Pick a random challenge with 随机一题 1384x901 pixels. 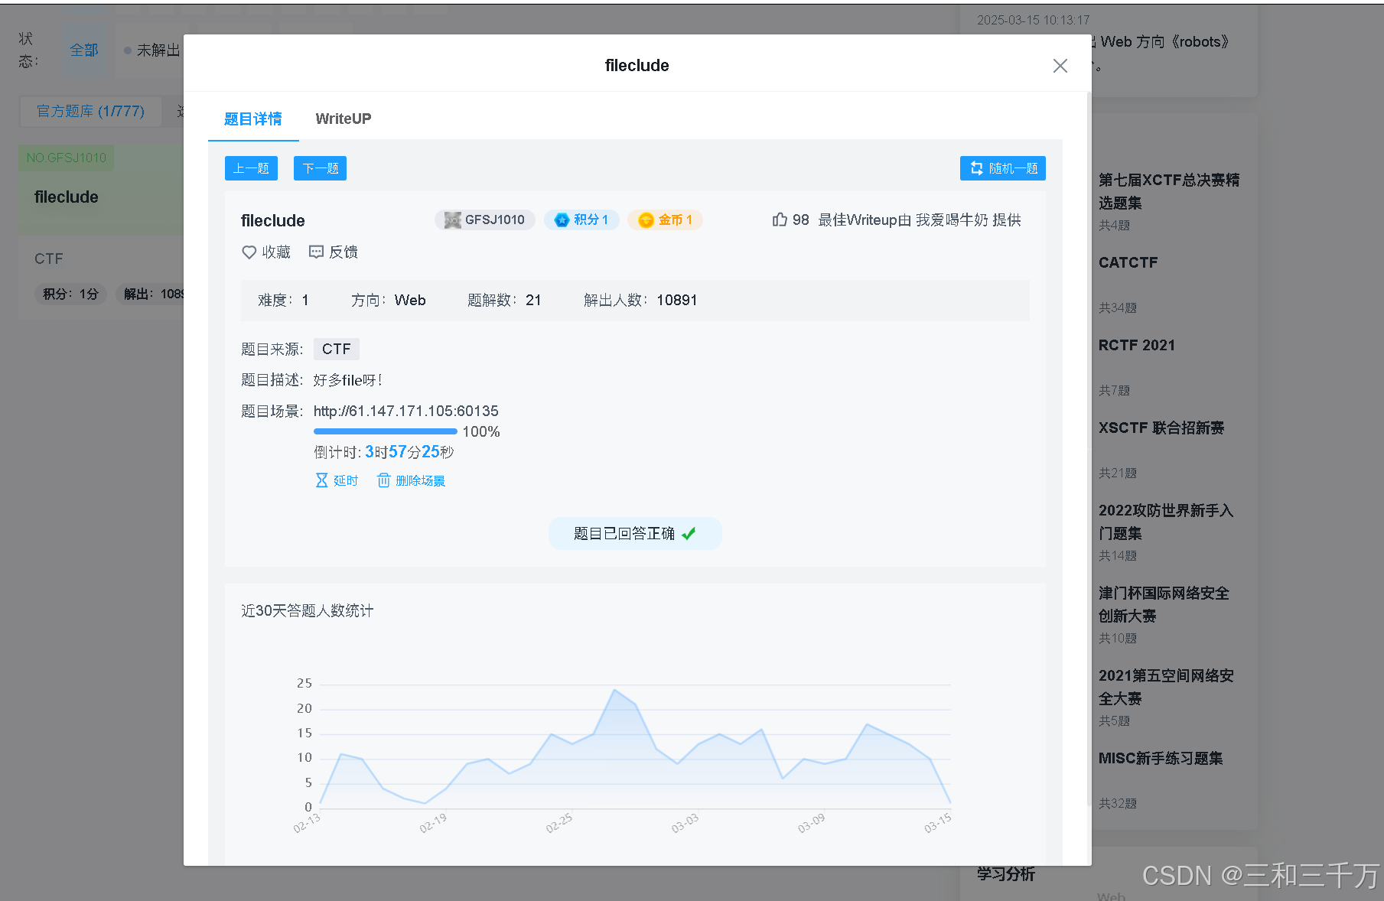tap(1002, 168)
